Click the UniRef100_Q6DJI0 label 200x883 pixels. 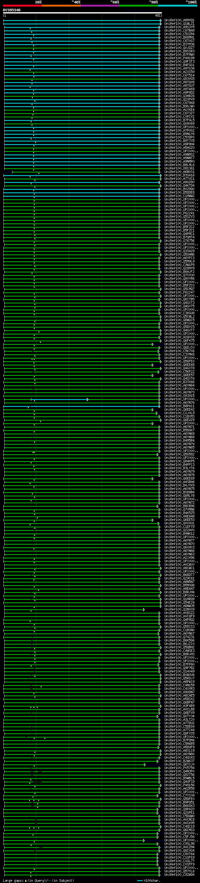179,348
